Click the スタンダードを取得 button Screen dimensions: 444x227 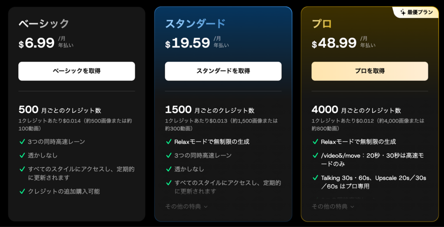tap(223, 71)
